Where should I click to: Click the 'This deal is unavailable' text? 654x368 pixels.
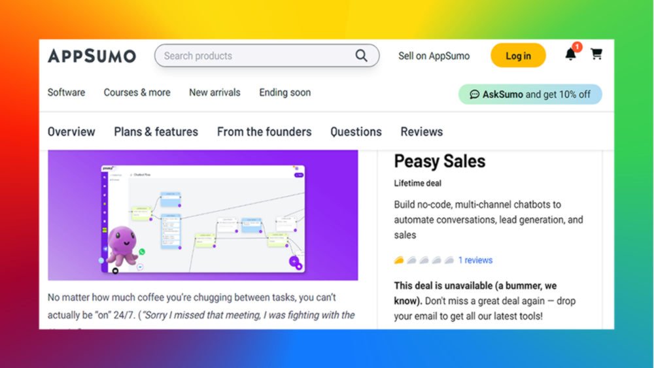(x=475, y=293)
